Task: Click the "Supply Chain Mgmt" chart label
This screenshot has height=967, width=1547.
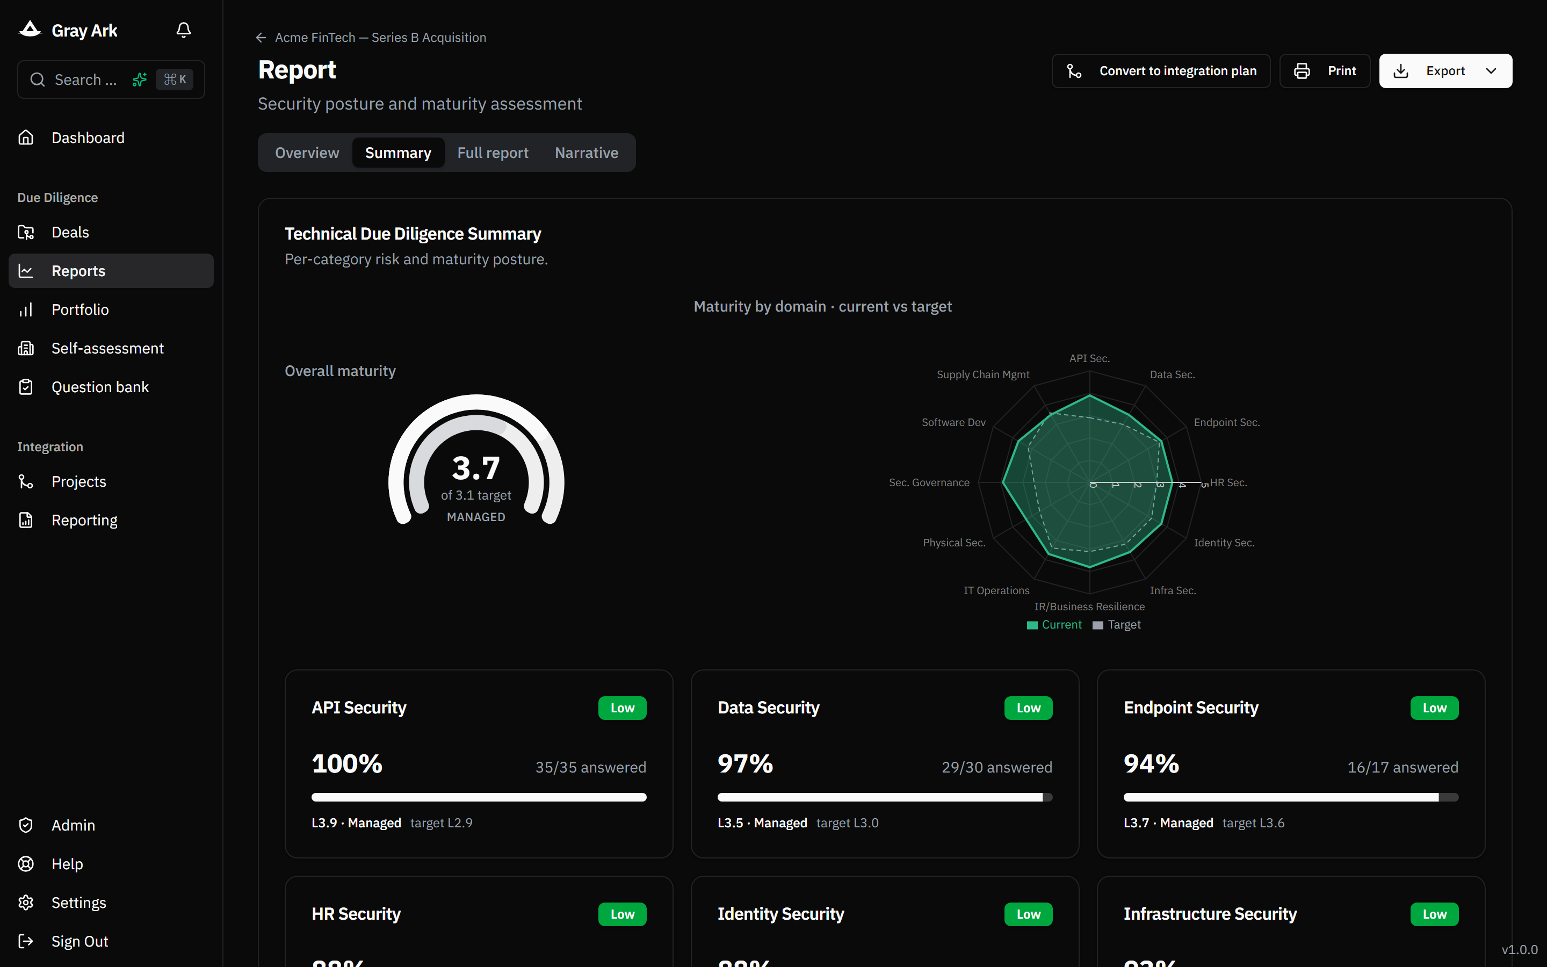Action: 982,374
